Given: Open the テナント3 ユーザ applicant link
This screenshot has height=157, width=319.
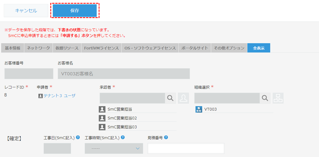Looking at the screenshot, I should tap(60, 96).
